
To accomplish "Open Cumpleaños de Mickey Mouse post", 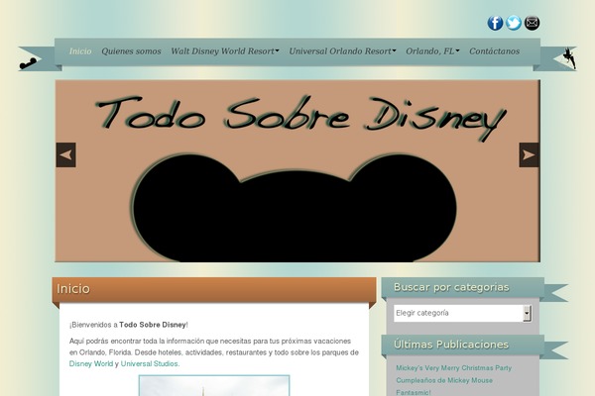I will tap(444, 380).
